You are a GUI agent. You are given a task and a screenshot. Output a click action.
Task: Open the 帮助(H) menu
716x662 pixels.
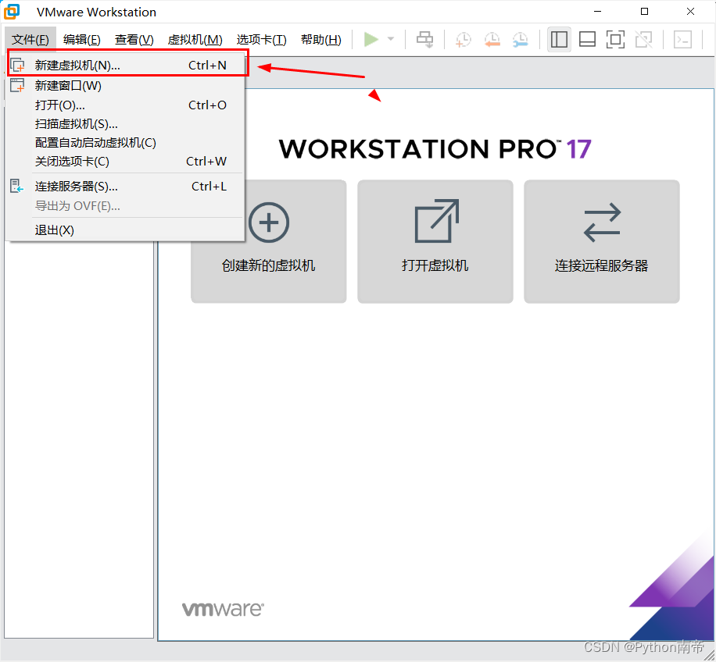pyautogui.click(x=320, y=39)
